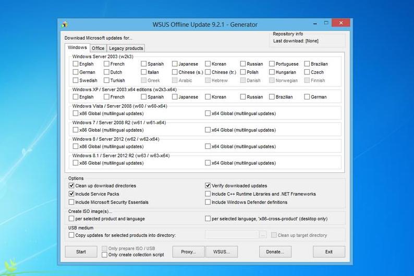
Task: Check Chinese (s.) language option
Action: click(x=175, y=72)
